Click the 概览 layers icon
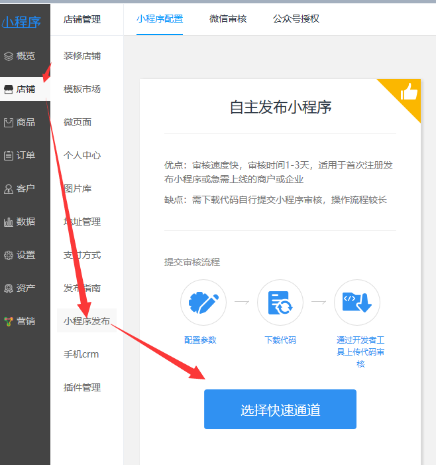Image resolution: width=436 pixels, height=465 pixels. coord(9,56)
